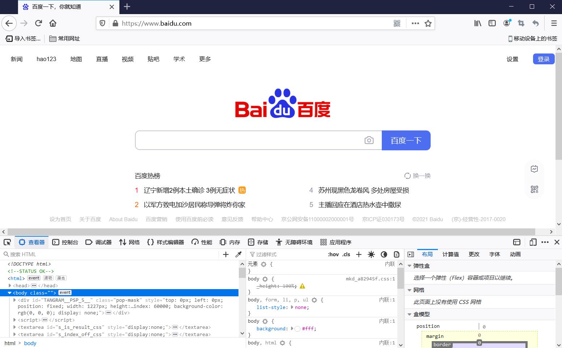Image resolution: width=562 pixels, height=348 pixels.
Task: Pick color with the eyedropper in inspector
Action: click(238, 254)
